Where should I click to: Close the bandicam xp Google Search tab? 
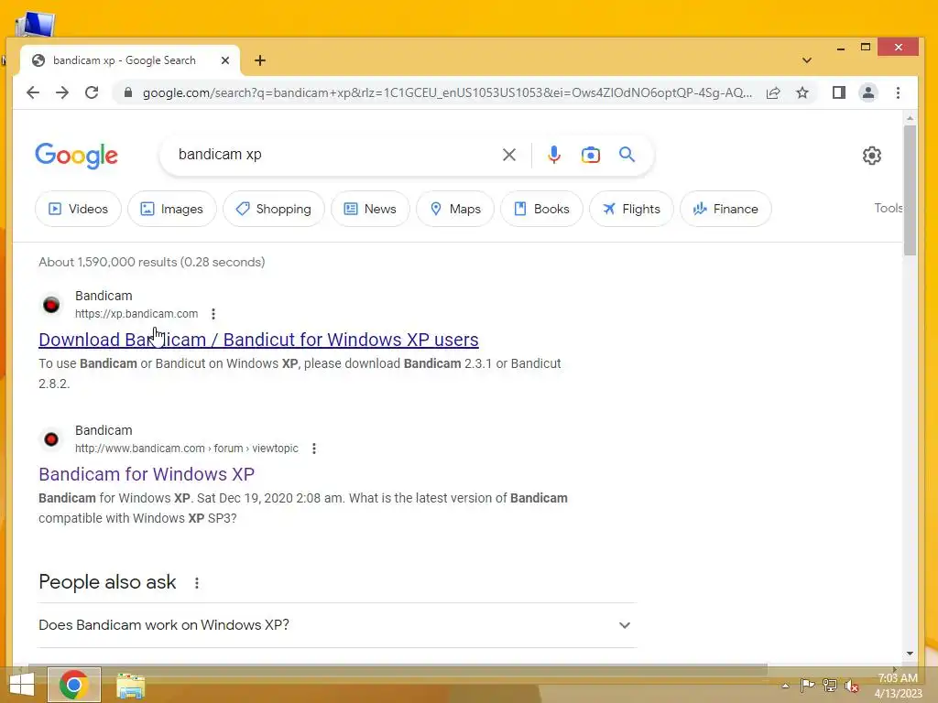(225, 60)
